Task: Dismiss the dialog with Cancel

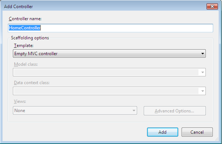Action: (x=197, y=132)
